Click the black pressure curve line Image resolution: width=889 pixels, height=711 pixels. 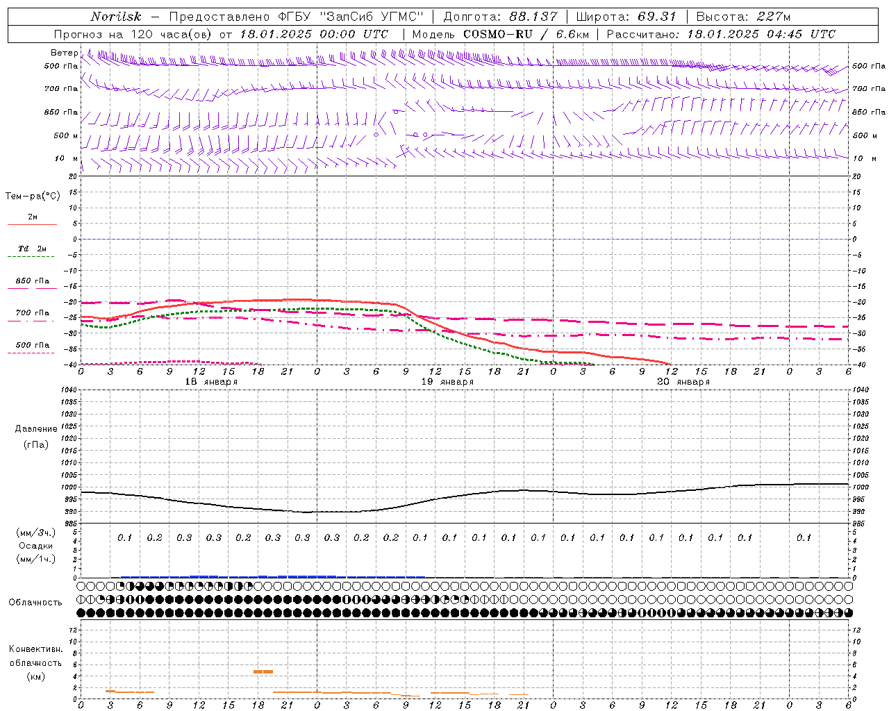tap(465, 496)
